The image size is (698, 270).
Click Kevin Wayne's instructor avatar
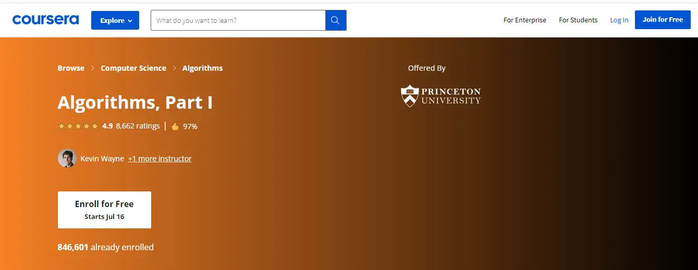click(67, 159)
